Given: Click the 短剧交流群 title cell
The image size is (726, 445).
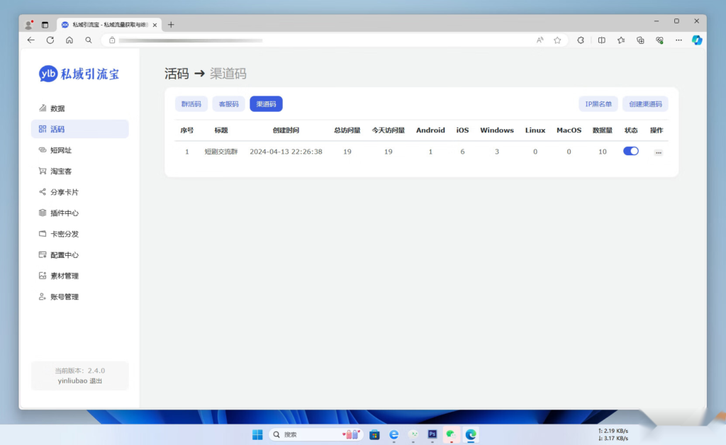Looking at the screenshot, I should tap(221, 152).
